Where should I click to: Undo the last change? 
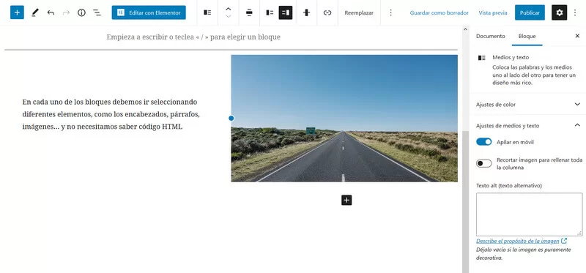[51, 12]
